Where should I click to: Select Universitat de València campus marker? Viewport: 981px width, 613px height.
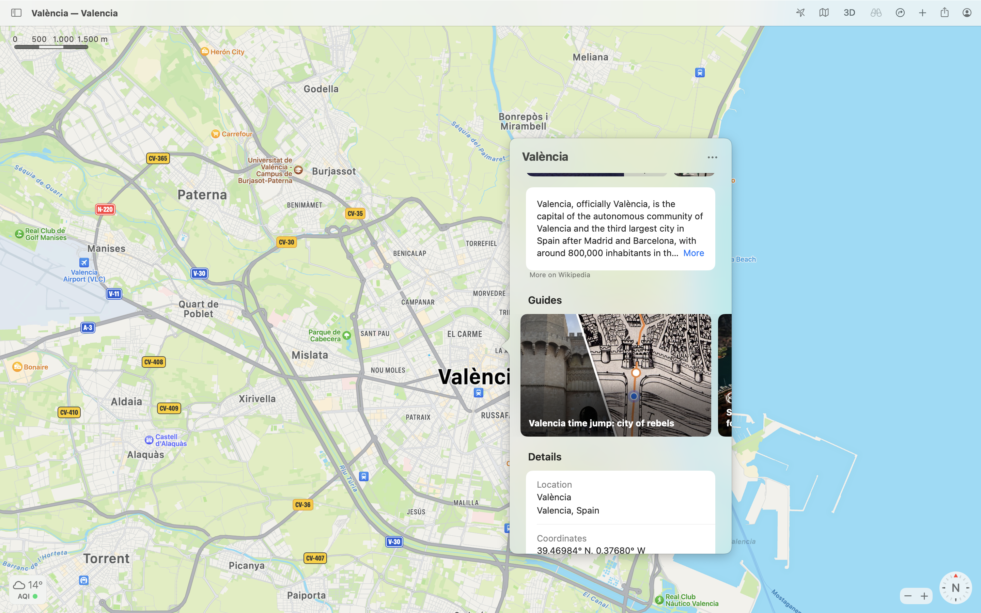(x=298, y=170)
